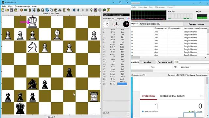Open Настройки menu in the right window
The width and height of the screenshot is (209, 118).
pos(142,7)
